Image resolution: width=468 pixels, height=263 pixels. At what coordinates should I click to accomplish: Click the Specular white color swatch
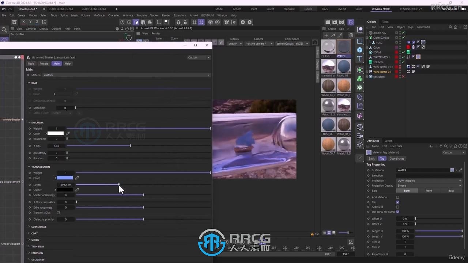[56, 134]
